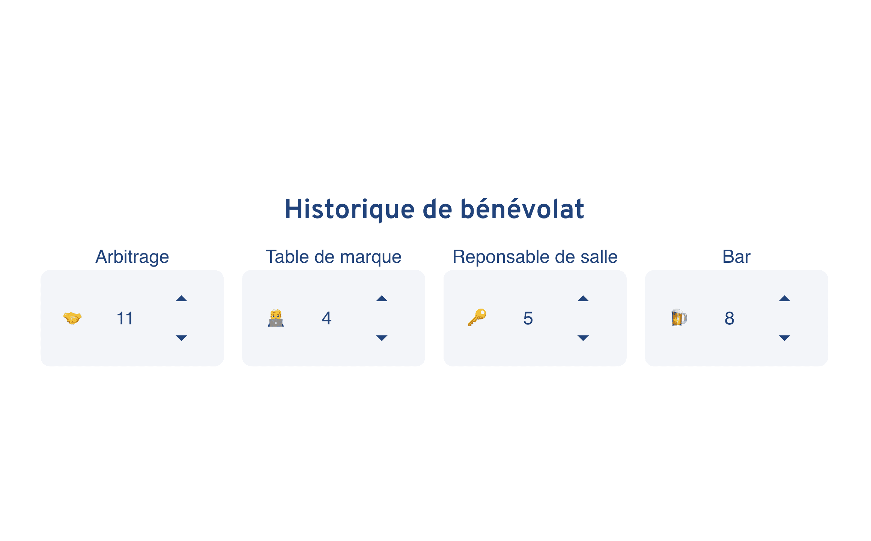
Task: Increase the Reponsable de salle count to 6
Action: point(584,298)
